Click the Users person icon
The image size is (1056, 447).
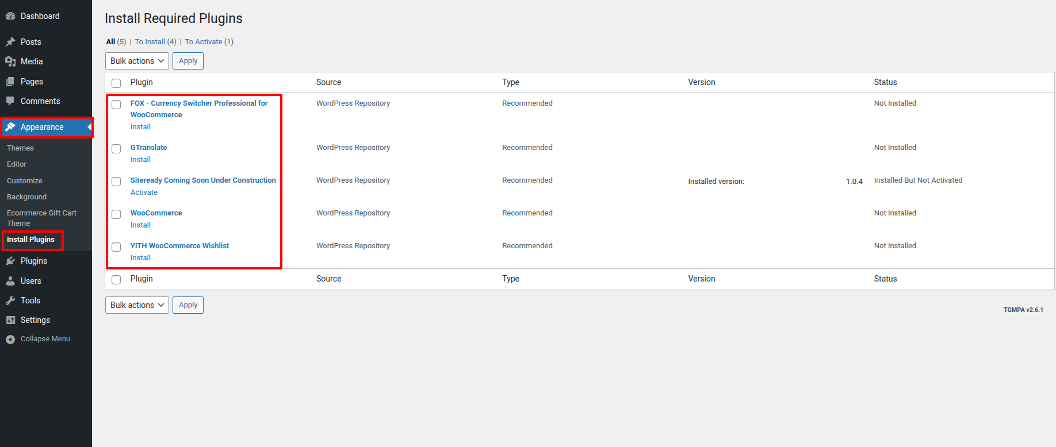10,281
